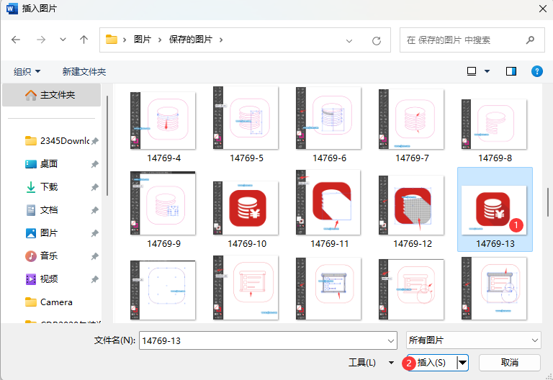Click the file name label 14769-6
The height and width of the screenshot is (380, 553).
coord(329,158)
